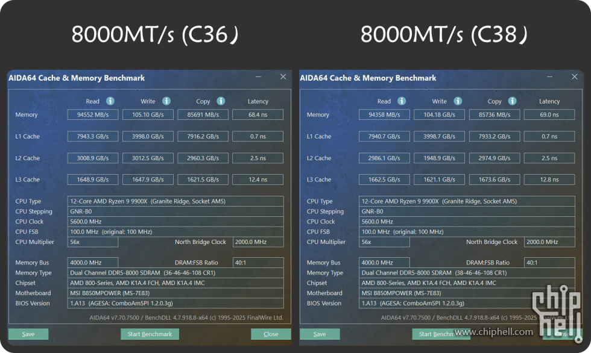The width and height of the screenshot is (591, 353).
Task: Click the Write info icon in left window
Action: [x=166, y=101]
